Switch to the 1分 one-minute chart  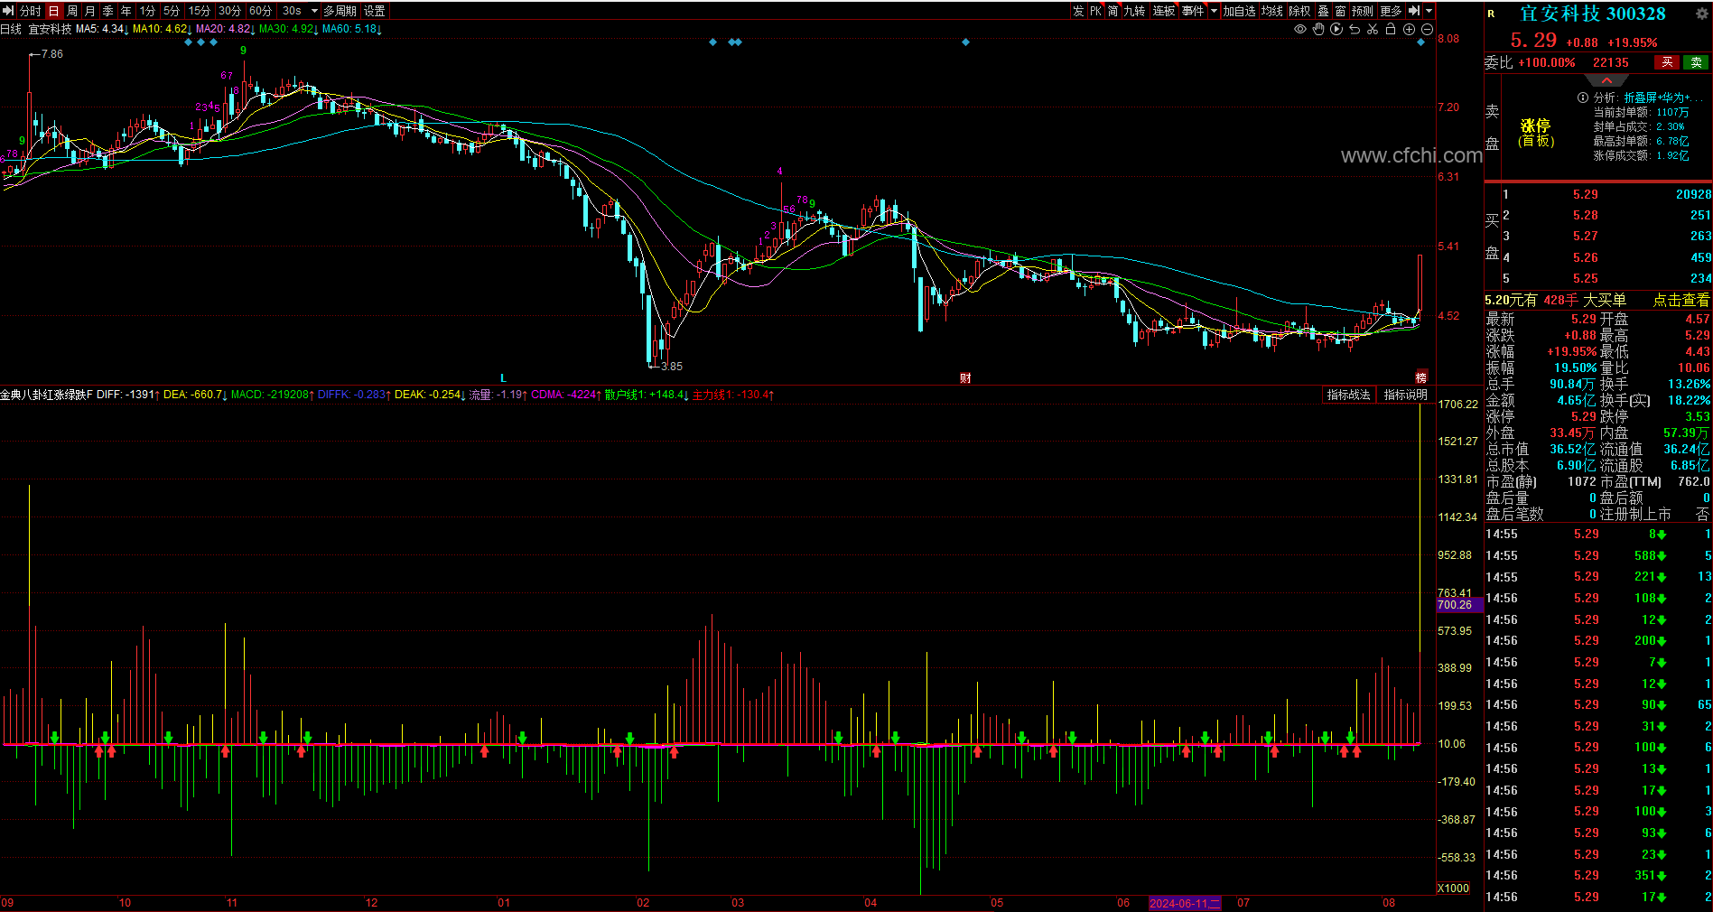tap(147, 11)
